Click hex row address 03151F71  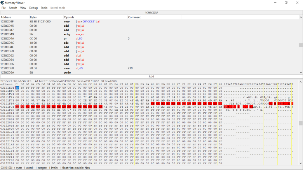[7, 100]
